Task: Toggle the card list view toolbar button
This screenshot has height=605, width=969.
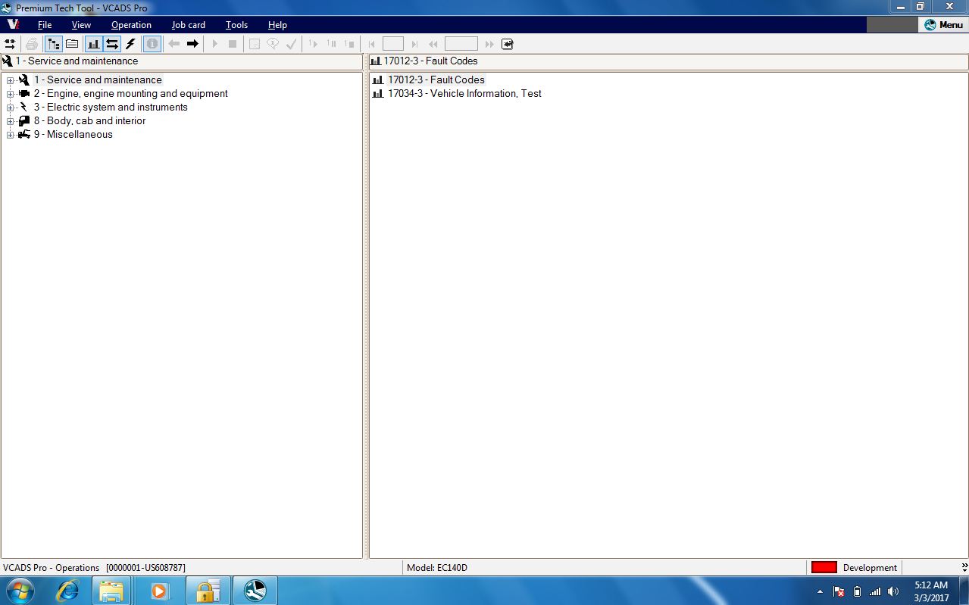Action: [72, 44]
